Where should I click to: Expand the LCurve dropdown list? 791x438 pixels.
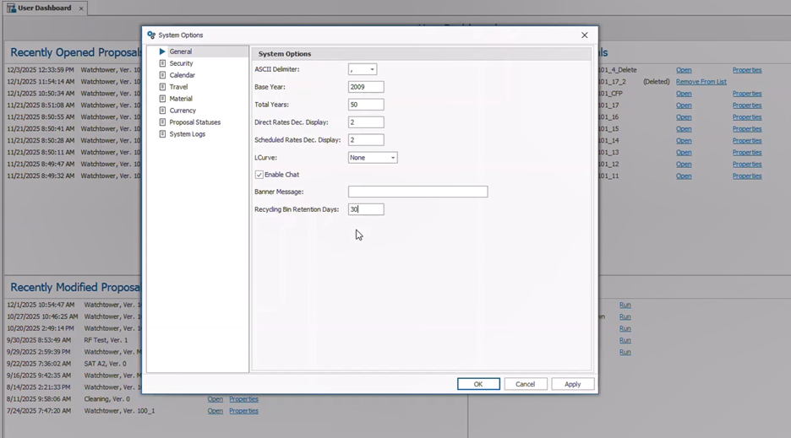(392, 158)
